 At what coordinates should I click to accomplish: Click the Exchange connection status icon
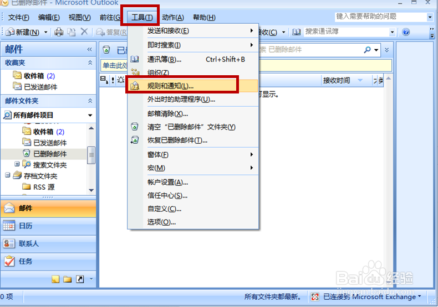pyautogui.click(x=315, y=296)
